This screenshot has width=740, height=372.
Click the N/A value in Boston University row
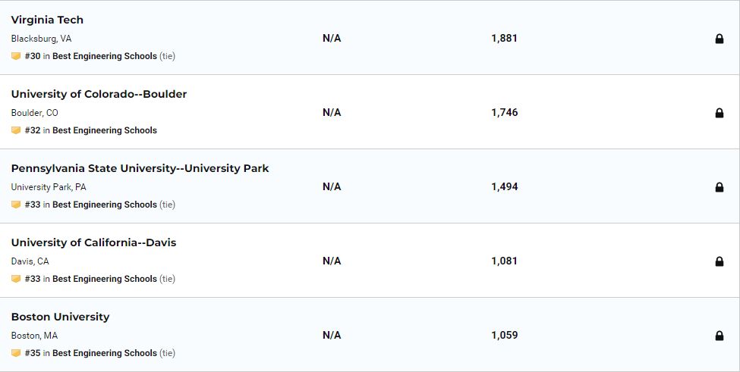[332, 335]
